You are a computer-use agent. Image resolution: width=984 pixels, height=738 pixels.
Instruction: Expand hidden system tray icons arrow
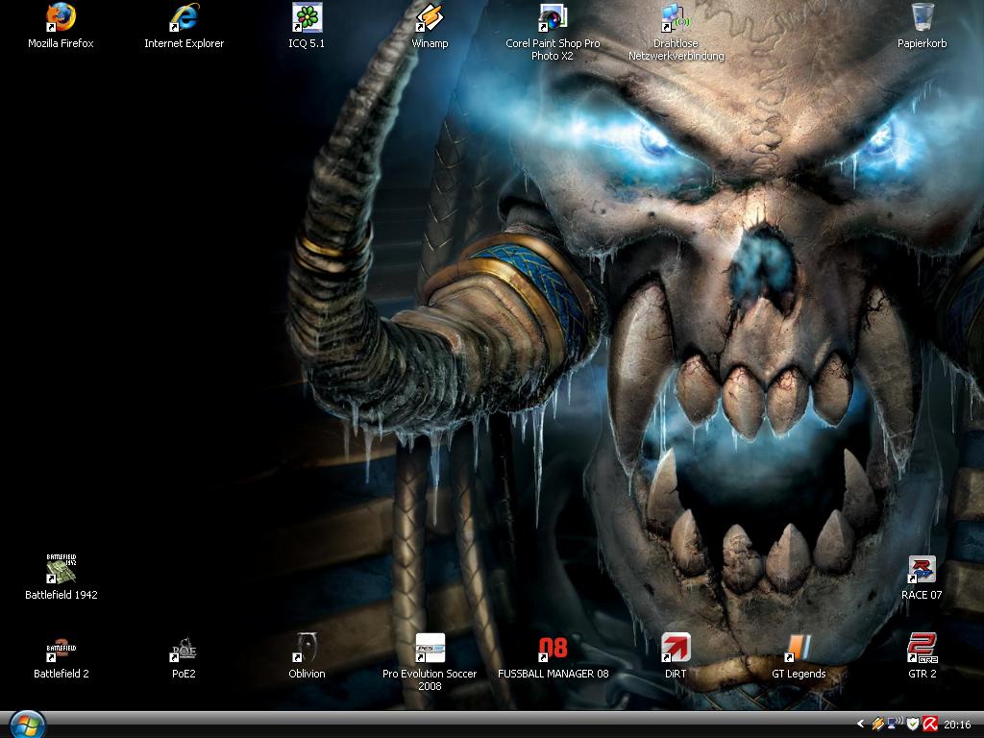coord(860,725)
